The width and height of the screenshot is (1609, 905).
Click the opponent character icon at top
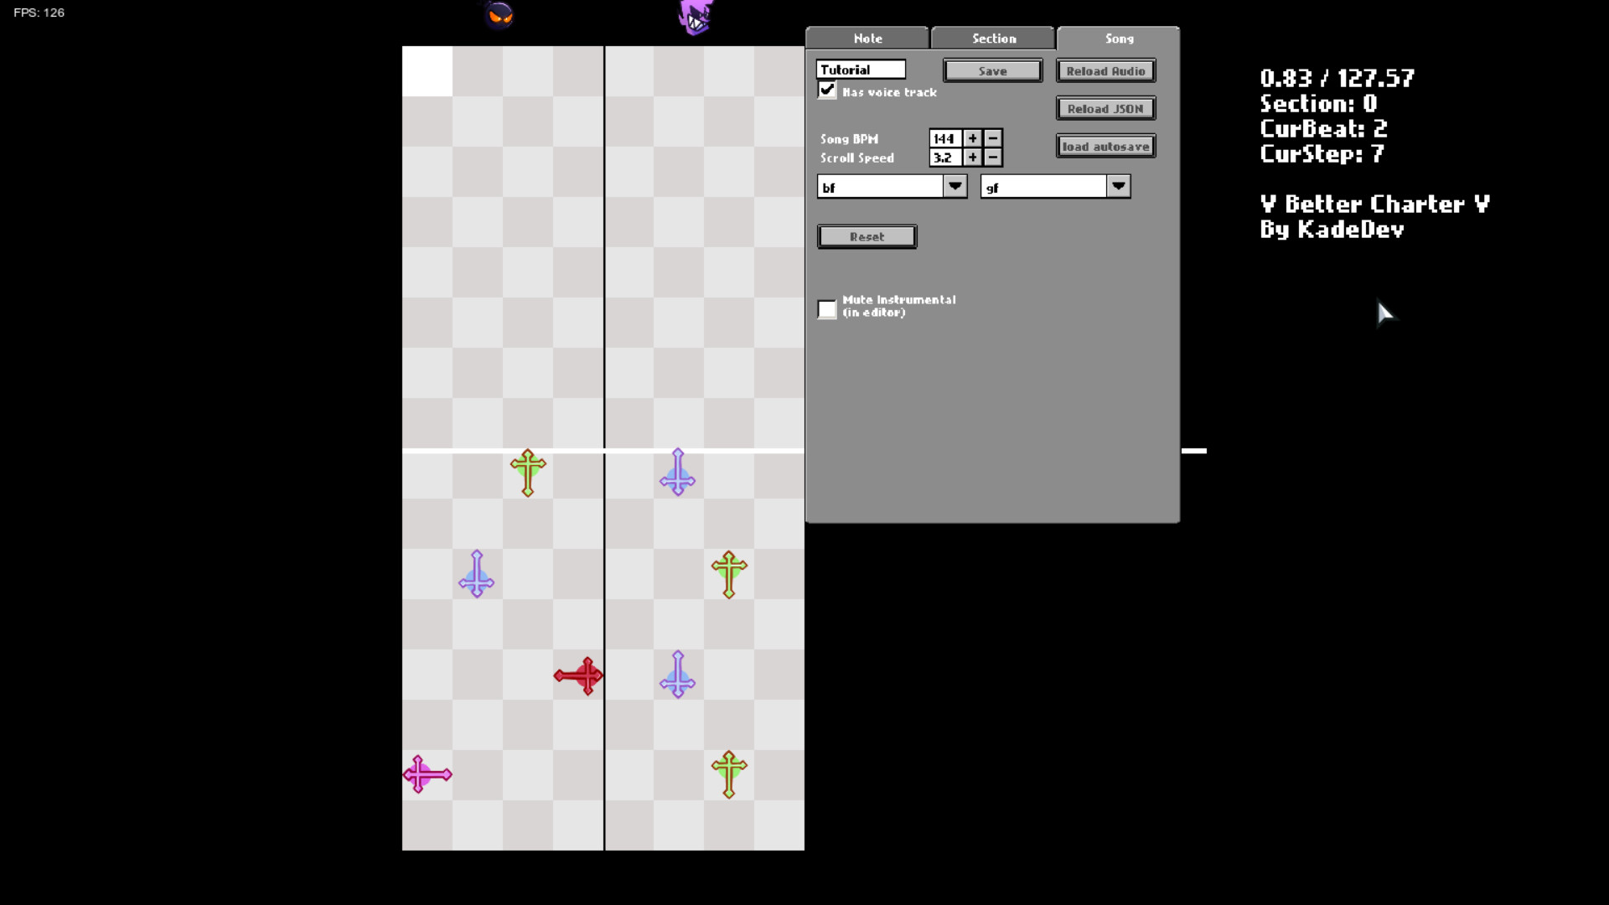(x=499, y=14)
